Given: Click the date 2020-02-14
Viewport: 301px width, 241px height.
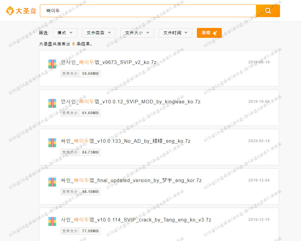Looking at the screenshot, I should (259, 141).
